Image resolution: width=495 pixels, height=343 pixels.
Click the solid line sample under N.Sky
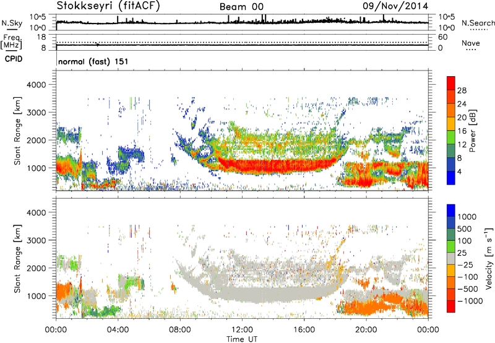[12, 29]
